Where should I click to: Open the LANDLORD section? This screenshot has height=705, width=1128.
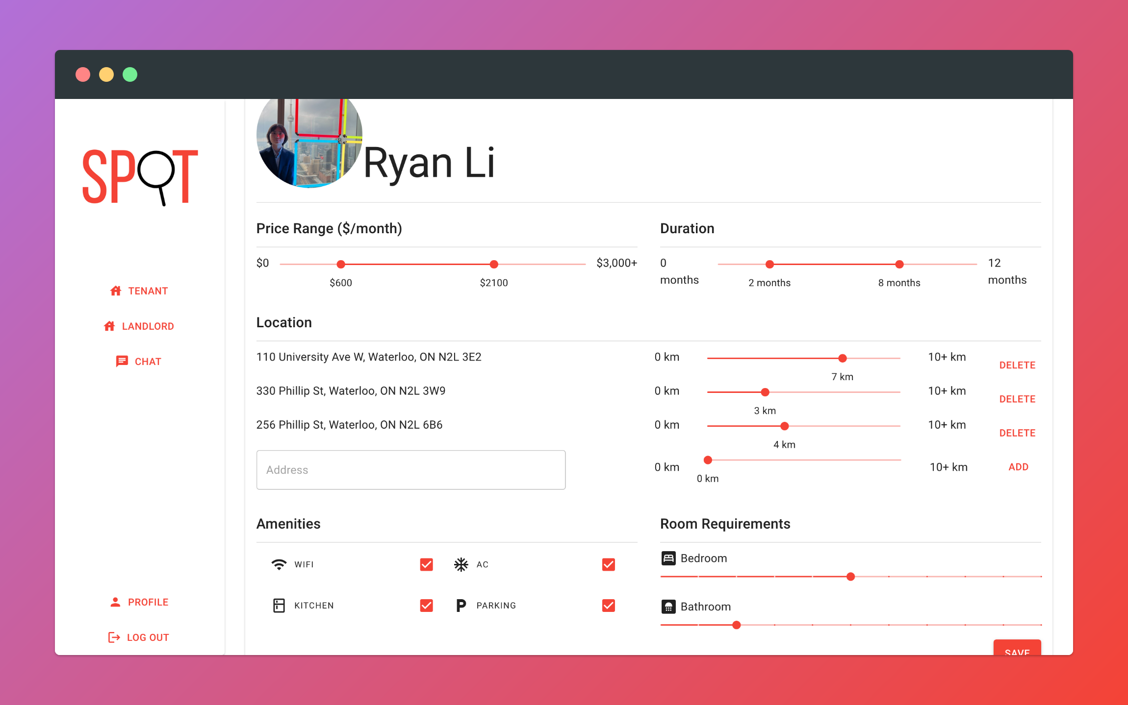(x=147, y=326)
